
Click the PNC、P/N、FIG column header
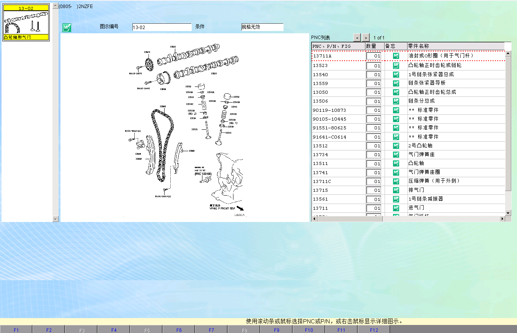tap(338, 46)
